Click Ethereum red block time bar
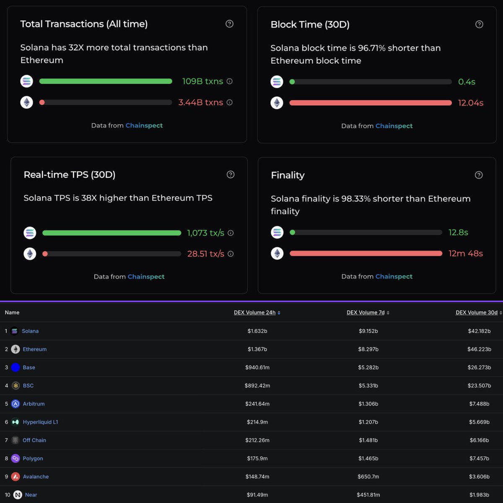The width and height of the screenshot is (503, 503). [371, 103]
